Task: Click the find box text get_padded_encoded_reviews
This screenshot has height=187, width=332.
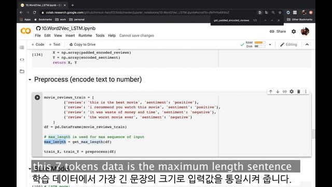Action: pyautogui.click(x=231, y=20)
